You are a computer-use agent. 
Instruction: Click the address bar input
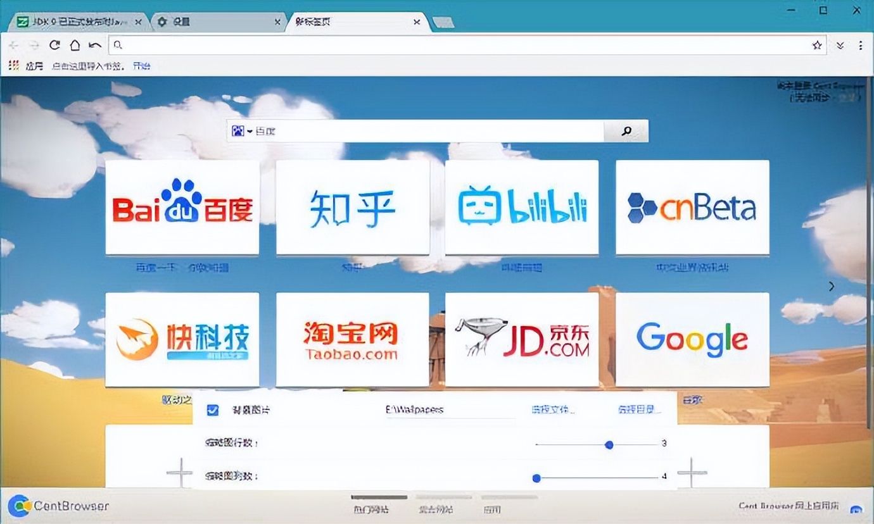click(x=467, y=46)
